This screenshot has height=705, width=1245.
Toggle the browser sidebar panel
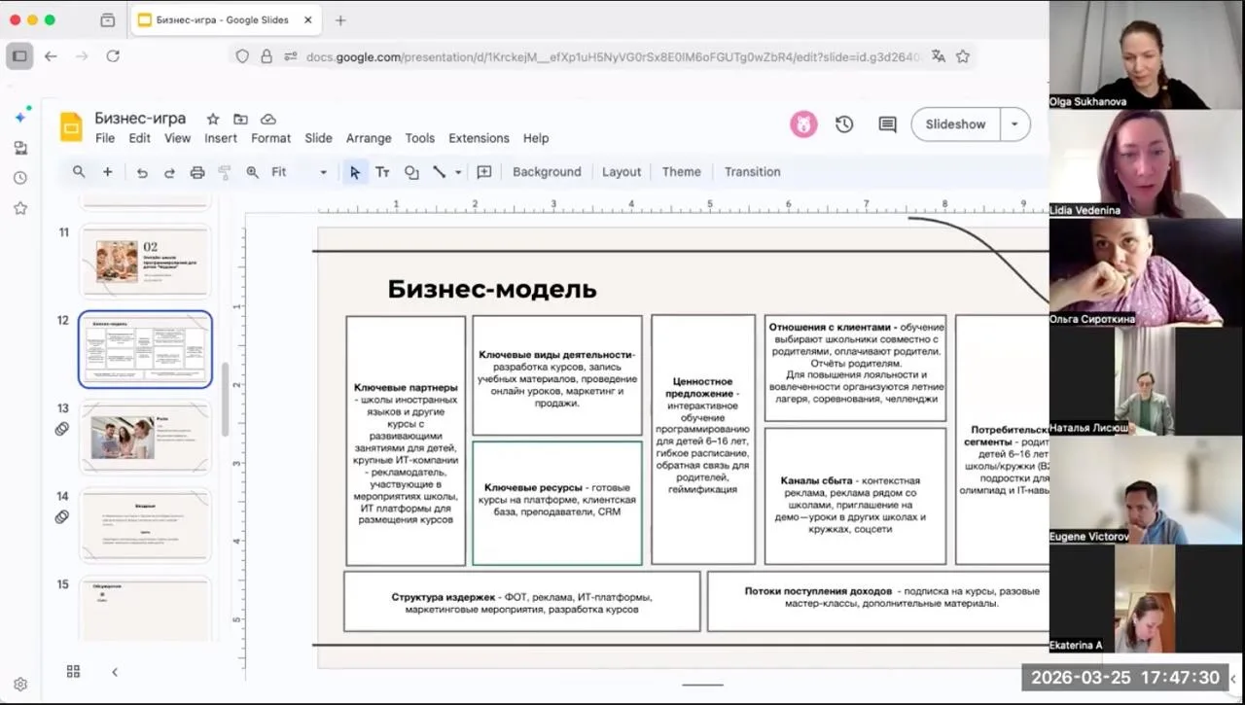[x=19, y=56]
